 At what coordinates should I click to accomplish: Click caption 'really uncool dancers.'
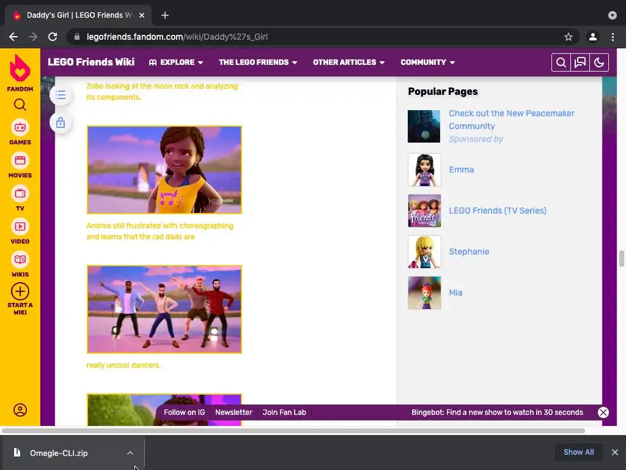click(x=123, y=365)
